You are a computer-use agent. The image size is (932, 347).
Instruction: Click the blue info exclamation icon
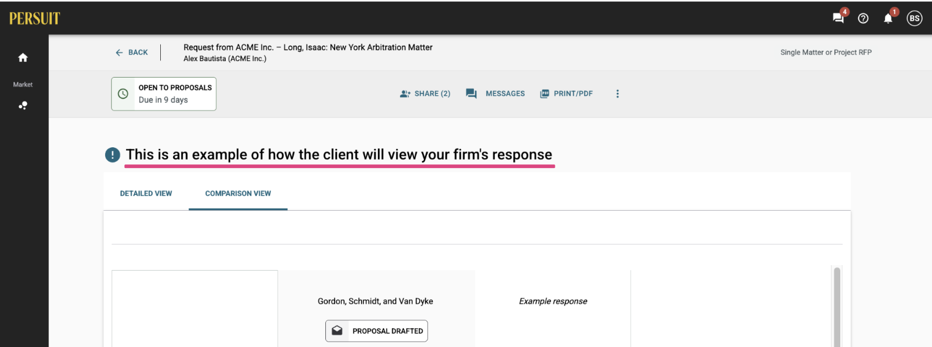click(113, 155)
